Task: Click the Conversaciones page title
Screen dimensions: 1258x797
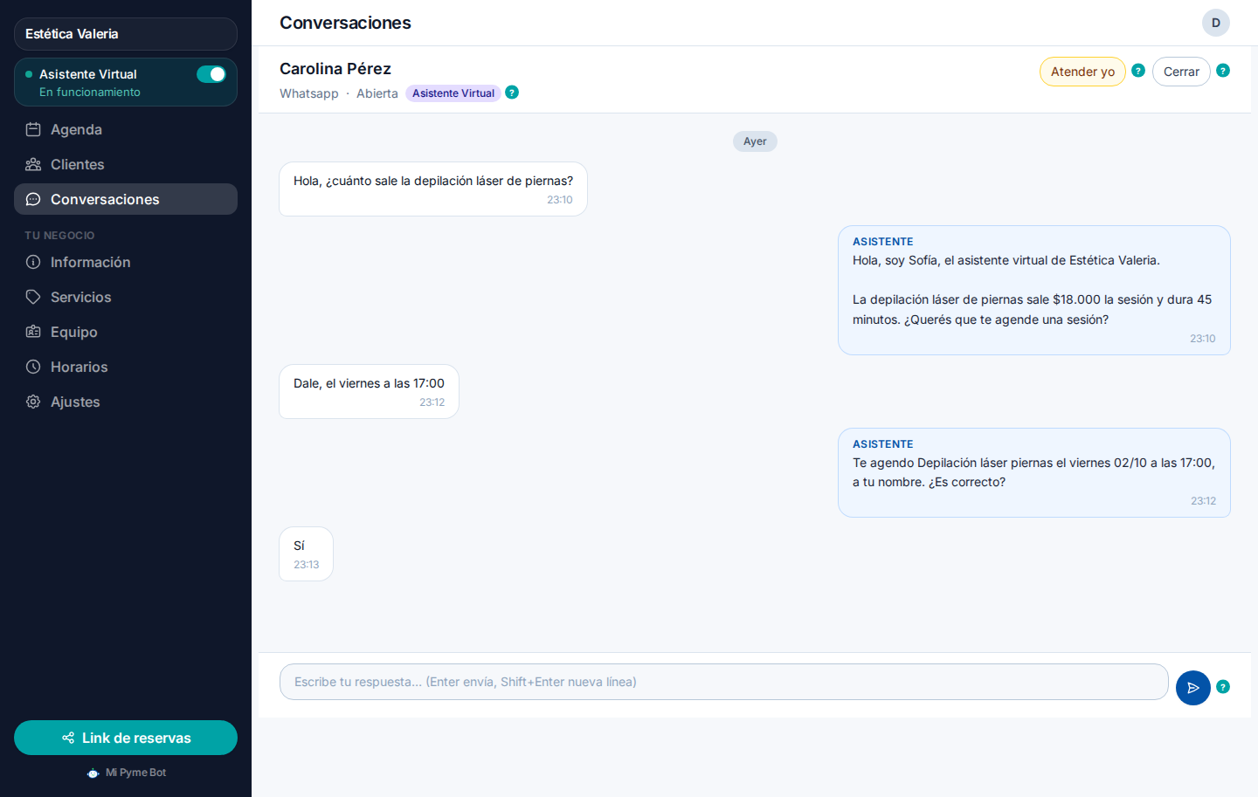Action: click(x=345, y=23)
